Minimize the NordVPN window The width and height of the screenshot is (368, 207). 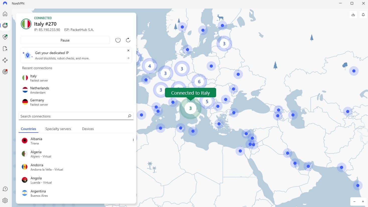click(340, 3)
